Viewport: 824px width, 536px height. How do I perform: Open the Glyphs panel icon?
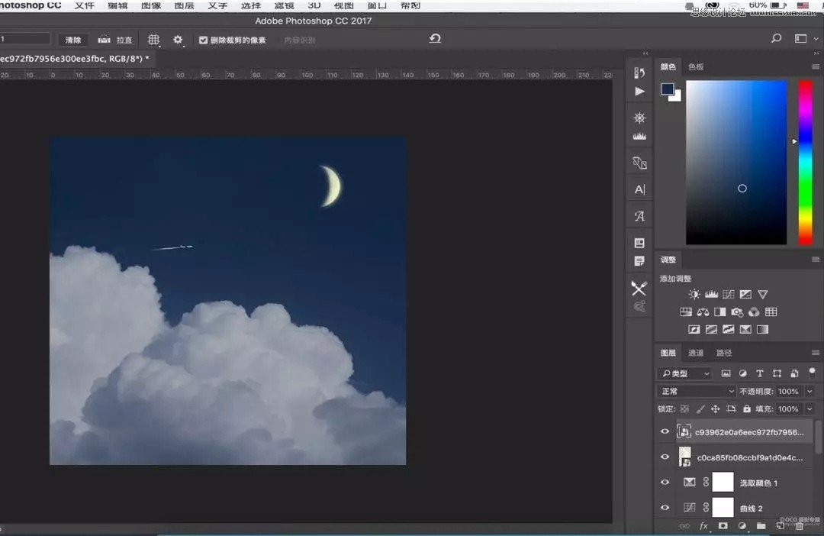point(639,216)
